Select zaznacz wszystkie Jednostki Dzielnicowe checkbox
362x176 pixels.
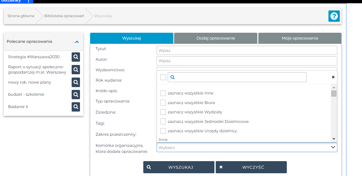pos(163,122)
